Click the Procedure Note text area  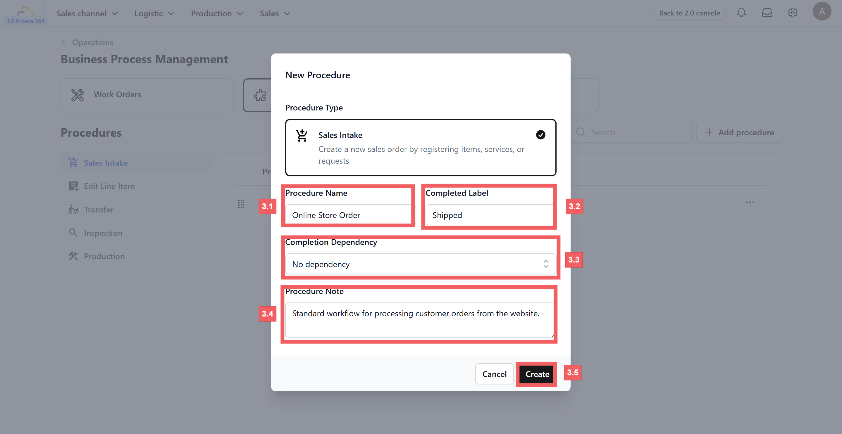click(x=419, y=320)
